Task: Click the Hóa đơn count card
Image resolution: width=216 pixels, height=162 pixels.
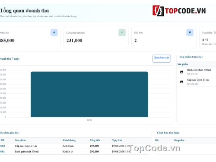Action: [x=164, y=38]
